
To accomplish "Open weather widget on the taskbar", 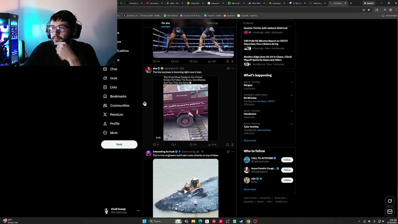I will 10,221.
